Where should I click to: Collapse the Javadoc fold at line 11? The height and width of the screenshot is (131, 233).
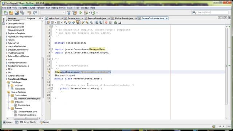(52, 59)
